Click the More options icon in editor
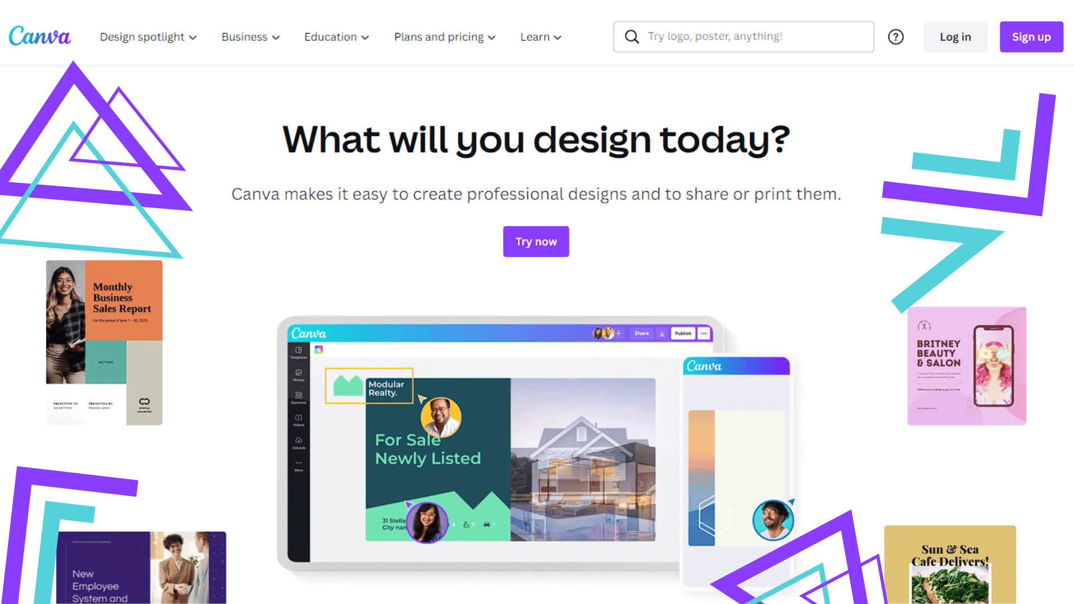Screen dimensions: 1074x604 704,333
